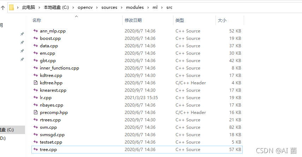Click the folder icon in address bar
302x157 pixels.
point(12,7)
